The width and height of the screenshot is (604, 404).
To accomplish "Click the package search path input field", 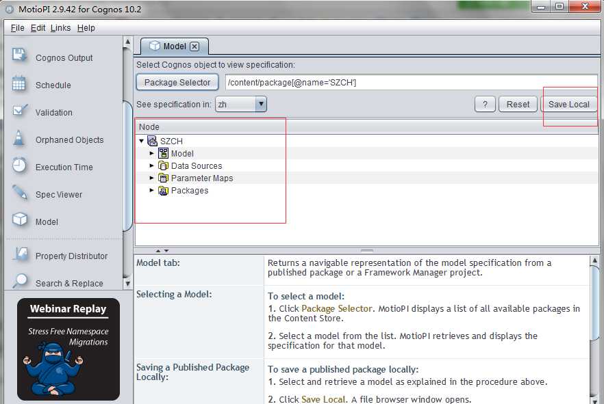I will click(411, 82).
